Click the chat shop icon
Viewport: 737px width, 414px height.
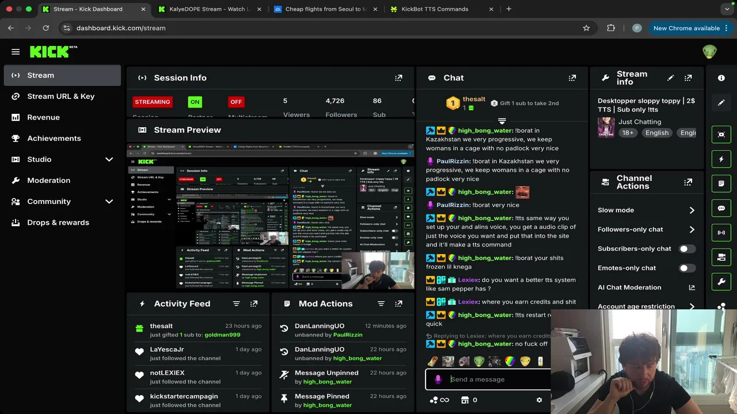click(465, 400)
